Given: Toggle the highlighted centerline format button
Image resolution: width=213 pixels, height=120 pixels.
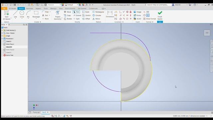Looking at the screenshot, I should pyautogui.click(x=148, y=15).
